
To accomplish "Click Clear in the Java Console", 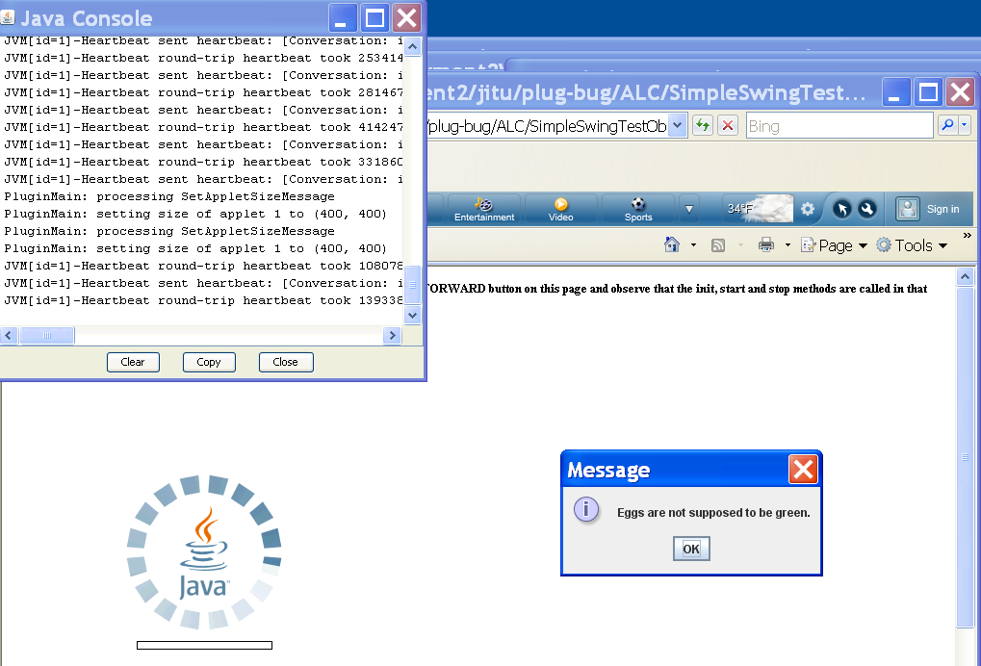I will (x=133, y=362).
